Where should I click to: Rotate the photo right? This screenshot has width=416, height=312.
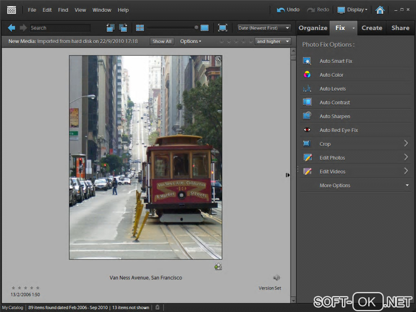coord(123,28)
